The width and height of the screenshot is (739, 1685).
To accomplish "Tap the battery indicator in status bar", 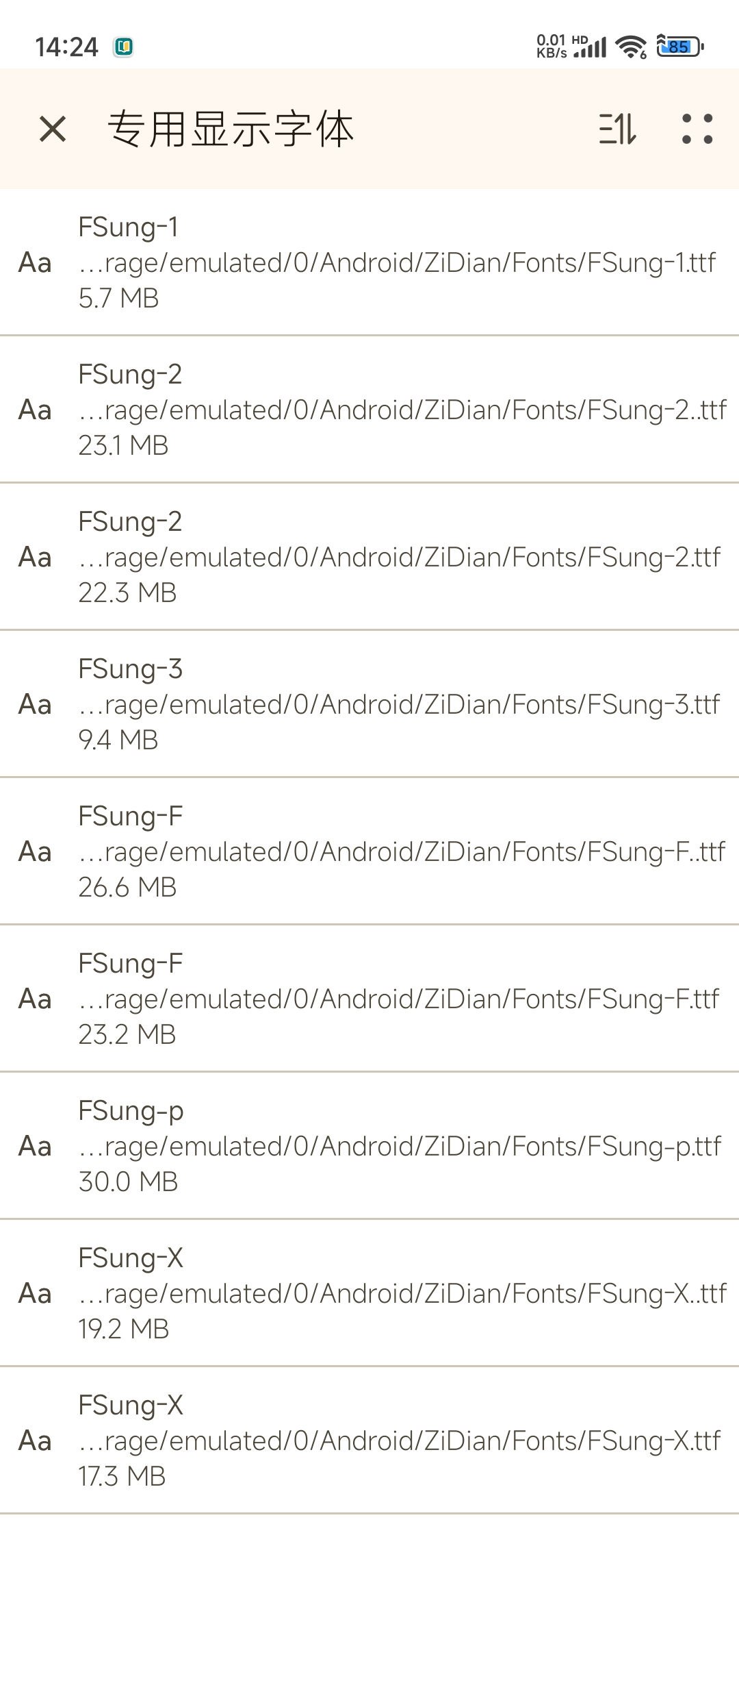I will [x=679, y=47].
